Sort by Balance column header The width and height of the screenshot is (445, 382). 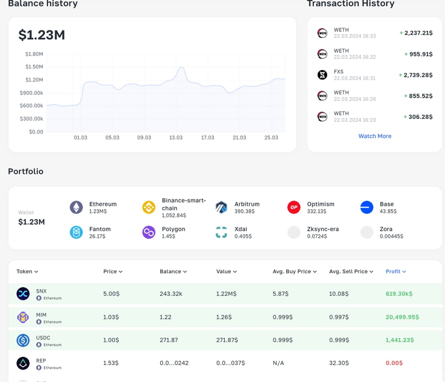(x=173, y=272)
